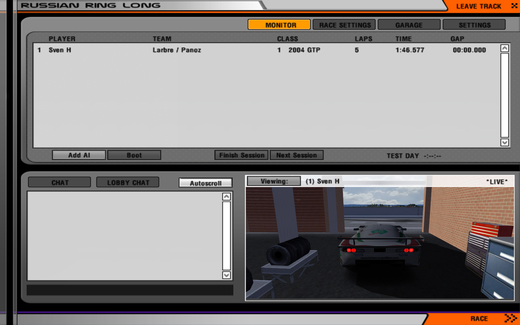Open the Viewing driver selector
This screenshot has height=325, width=520.
(x=274, y=181)
